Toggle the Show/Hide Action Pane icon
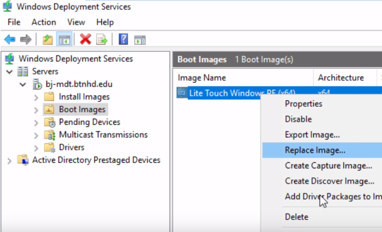Viewport: 382px width, 232px height. pyautogui.click(x=140, y=40)
